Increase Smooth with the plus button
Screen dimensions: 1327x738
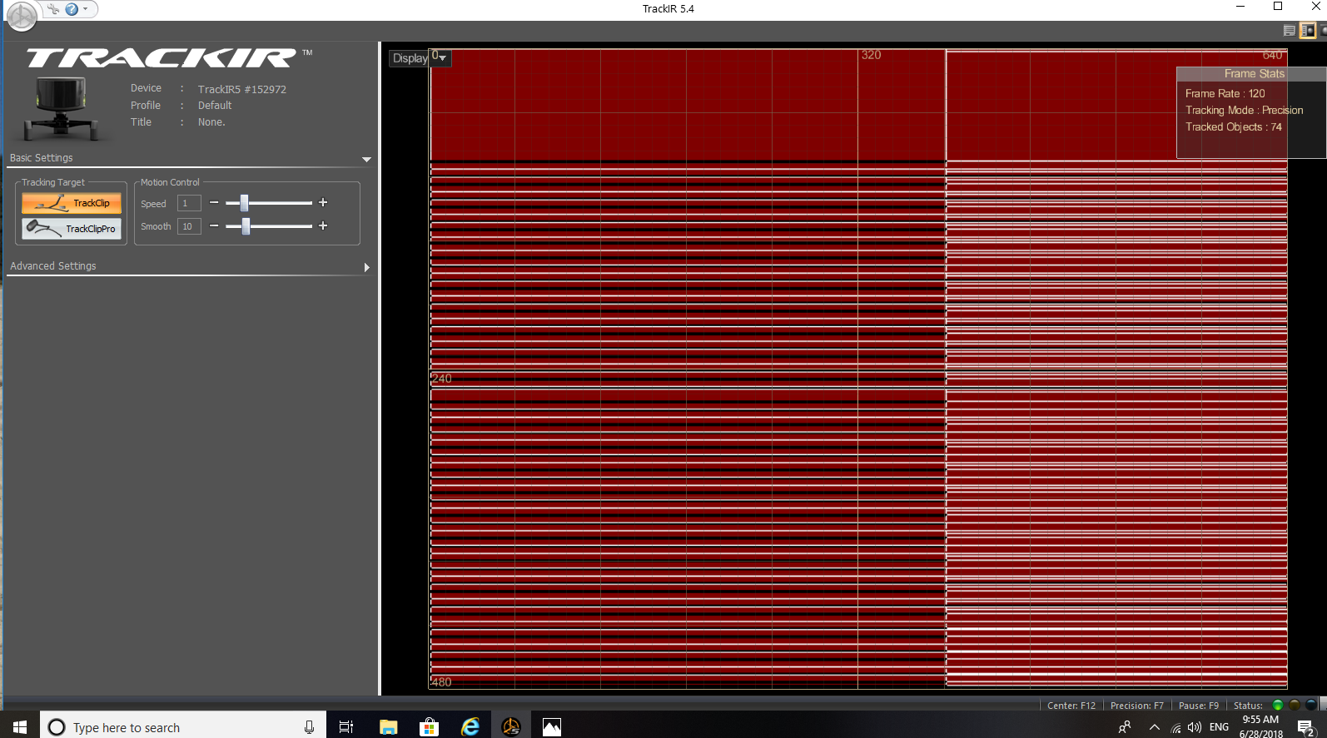point(323,226)
